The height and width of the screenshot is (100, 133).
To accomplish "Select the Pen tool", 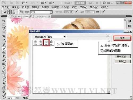I will [4, 76].
